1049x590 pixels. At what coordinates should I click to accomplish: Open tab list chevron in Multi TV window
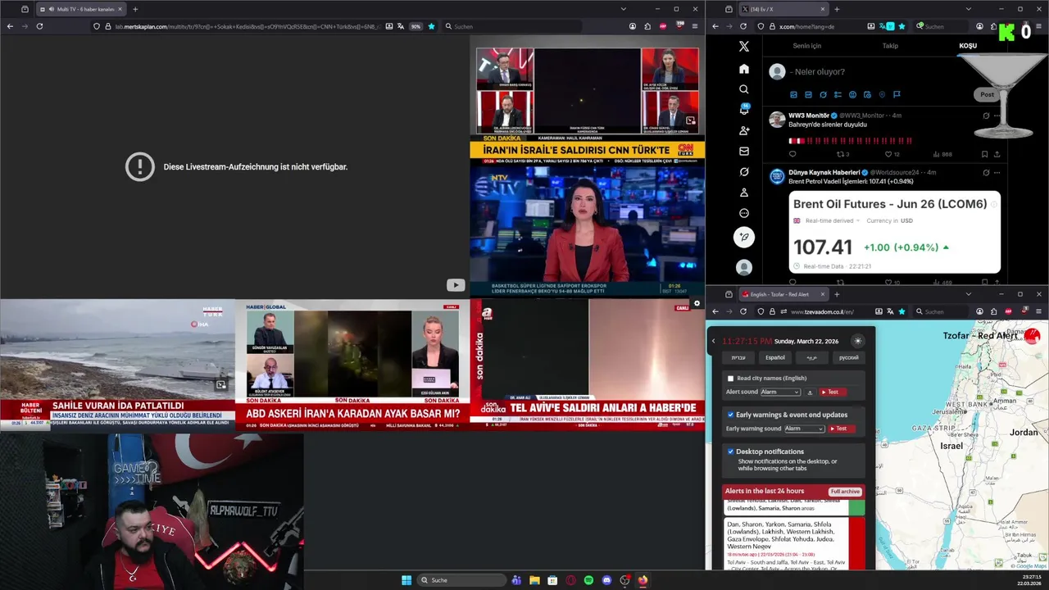tap(623, 9)
